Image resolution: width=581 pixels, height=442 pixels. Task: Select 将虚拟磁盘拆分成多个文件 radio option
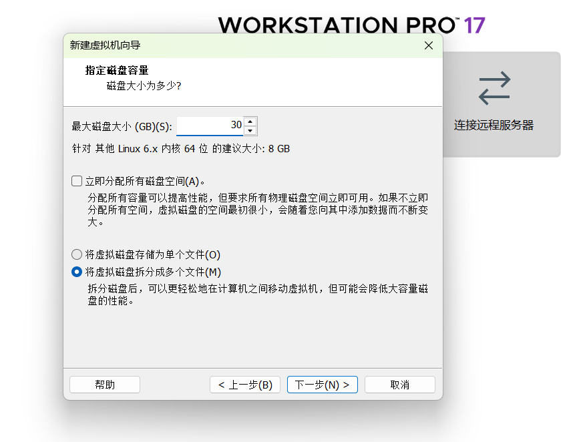click(77, 272)
